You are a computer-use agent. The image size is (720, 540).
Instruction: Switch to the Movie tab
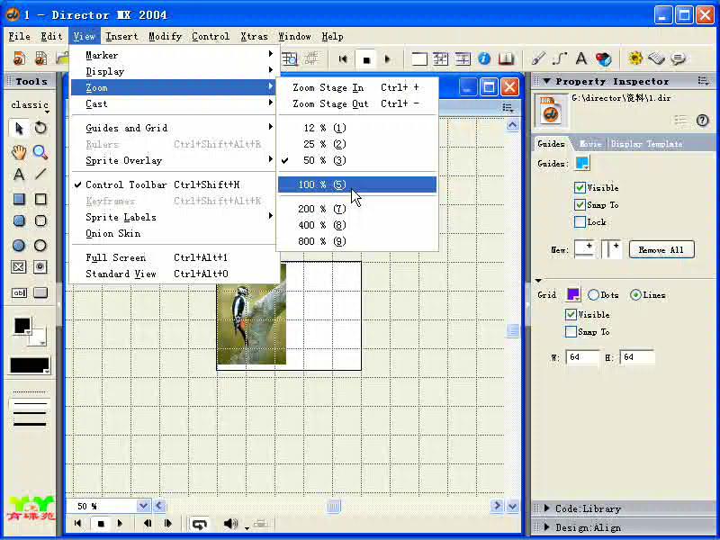point(590,144)
